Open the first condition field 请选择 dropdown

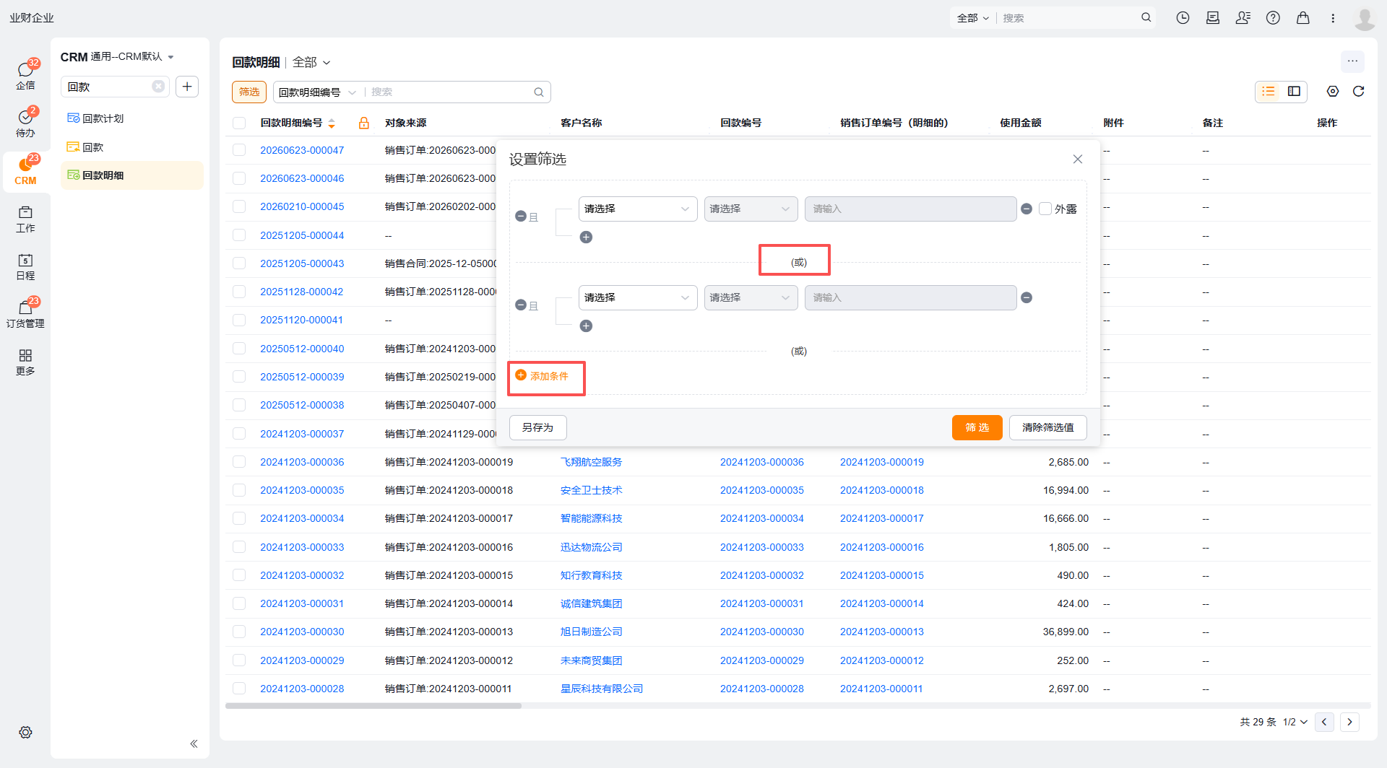click(x=638, y=209)
